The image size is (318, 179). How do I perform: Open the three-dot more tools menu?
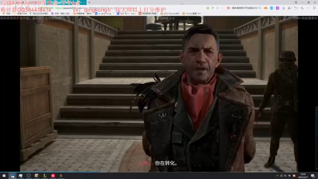[x=308, y=8]
